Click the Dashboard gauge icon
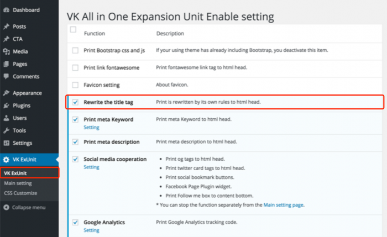The width and height of the screenshot is (387, 237). [x=7, y=10]
